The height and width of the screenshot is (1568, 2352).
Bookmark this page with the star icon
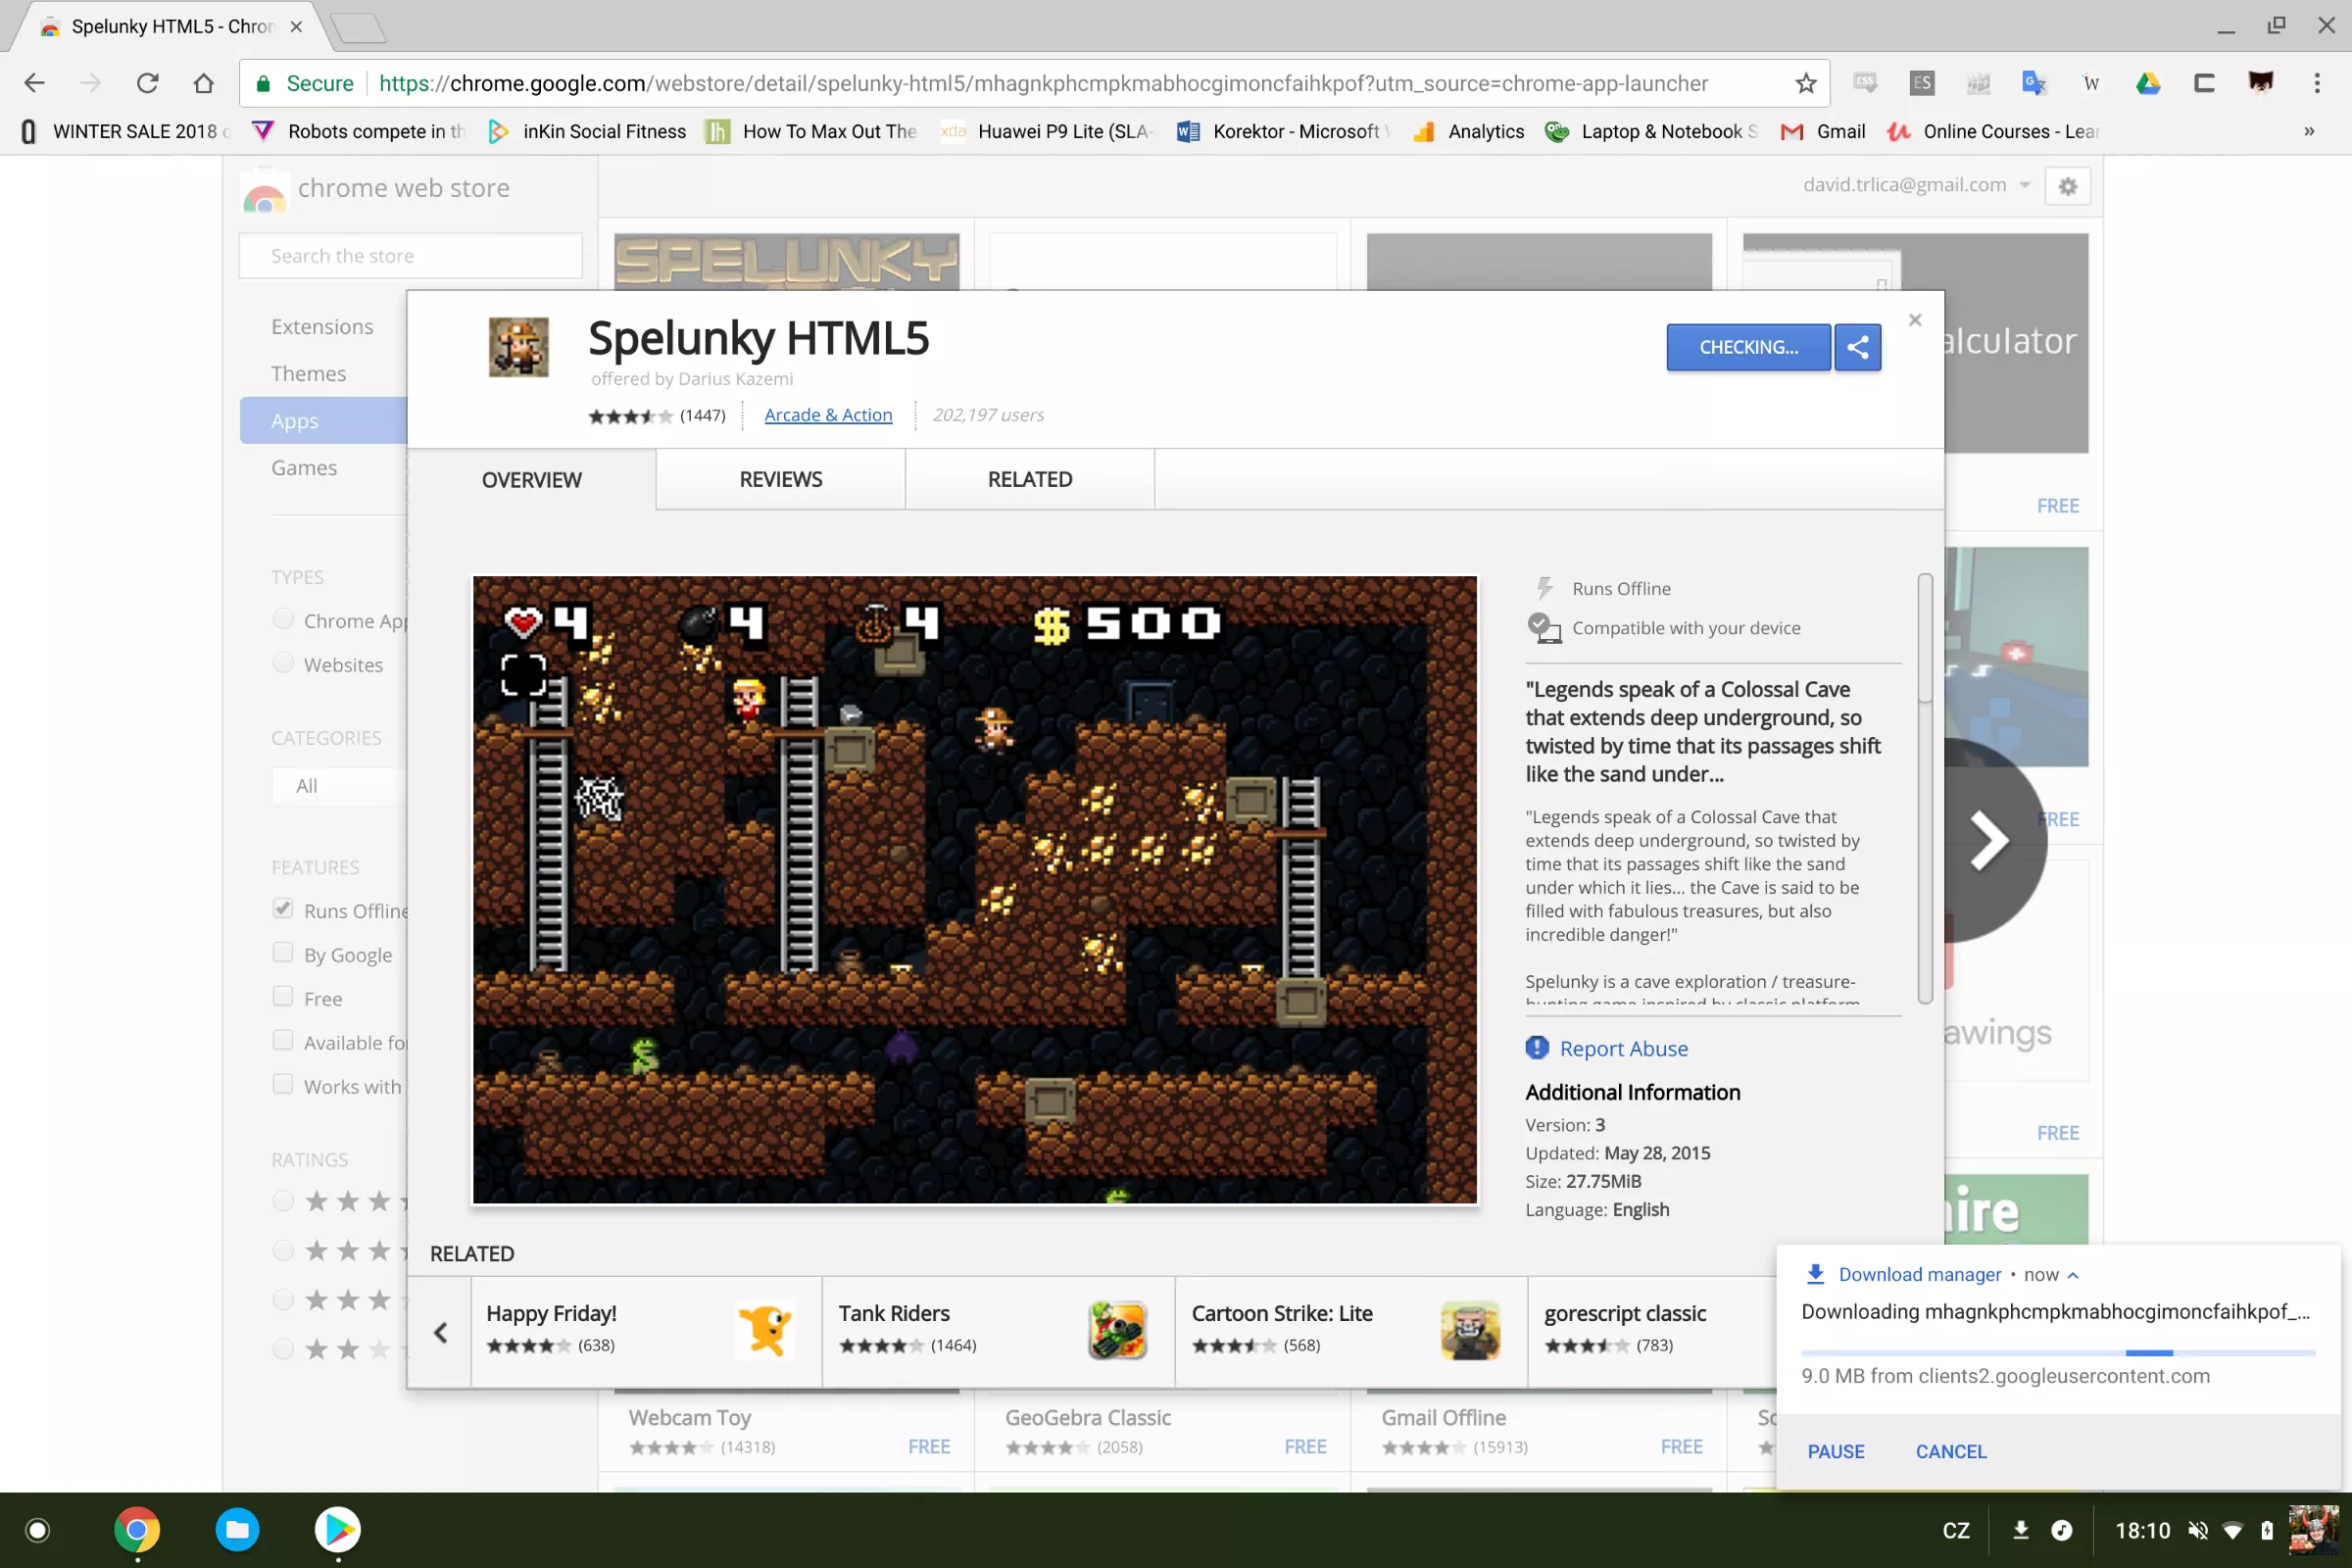click(1805, 83)
